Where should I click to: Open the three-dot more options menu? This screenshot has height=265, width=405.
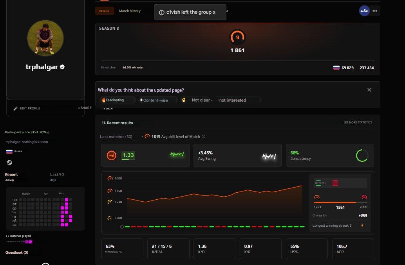click(375, 11)
